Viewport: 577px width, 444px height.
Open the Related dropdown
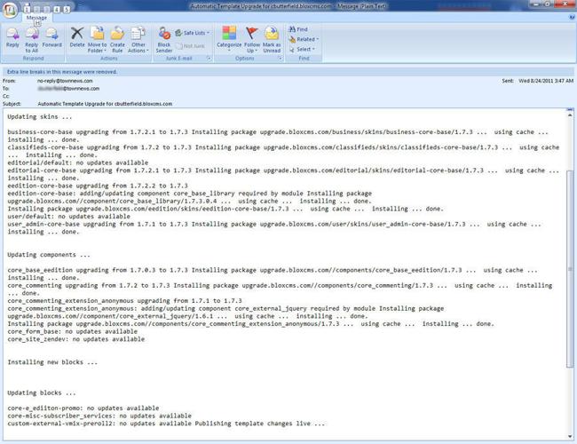coord(304,39)
